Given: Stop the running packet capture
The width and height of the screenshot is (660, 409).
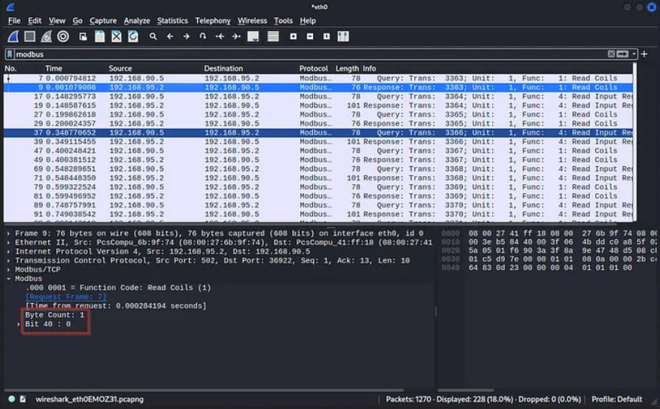Looking at the screenshot, I should pos(29,36).
